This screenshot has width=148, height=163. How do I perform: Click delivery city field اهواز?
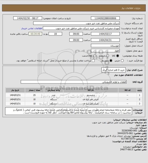[x=105, y=51]
